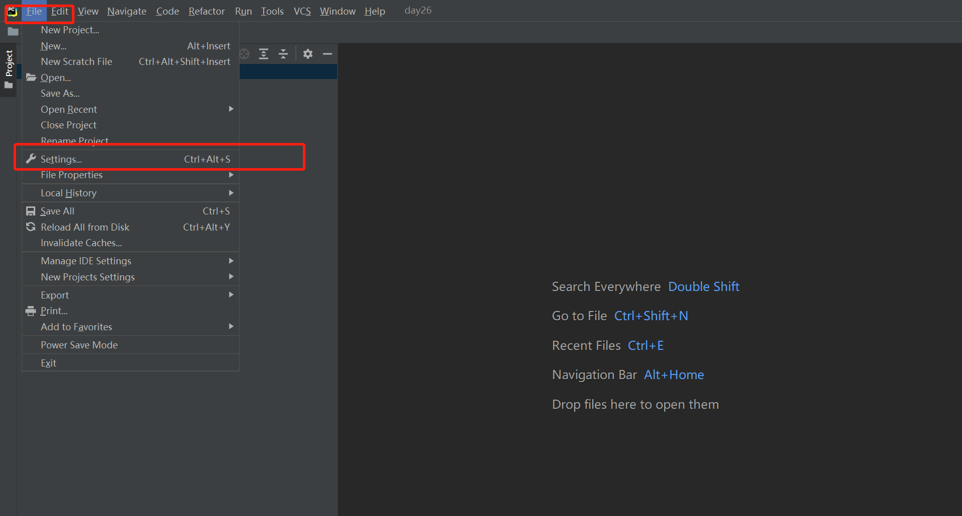Click Exit at bottom of File menu
The height and width of the screenshot is (516, 962).
[x=48, y=363]
